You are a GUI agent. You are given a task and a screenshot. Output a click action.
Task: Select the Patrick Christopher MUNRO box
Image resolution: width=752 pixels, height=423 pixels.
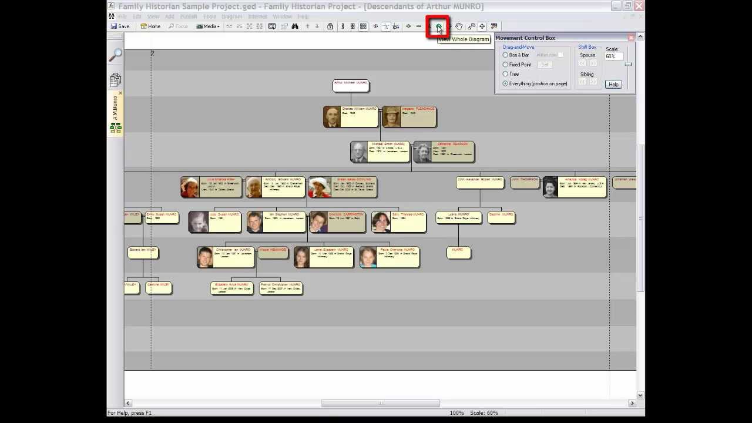281,288
